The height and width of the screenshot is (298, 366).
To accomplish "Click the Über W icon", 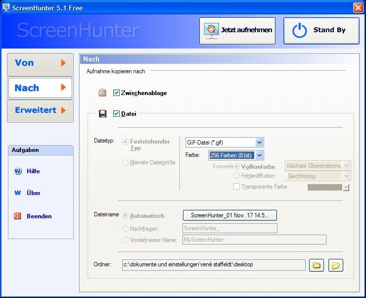I will tap(18, 193).
